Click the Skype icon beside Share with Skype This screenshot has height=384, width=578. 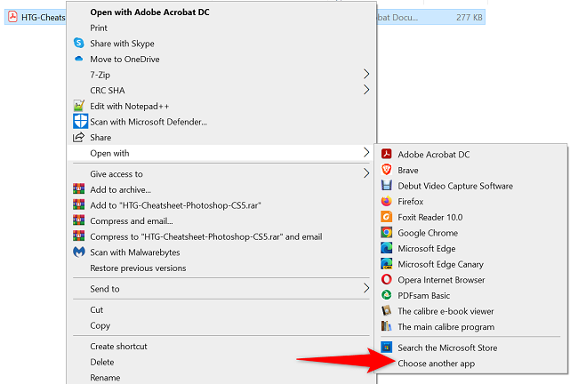pyautogui.click(x=78, y=43)
